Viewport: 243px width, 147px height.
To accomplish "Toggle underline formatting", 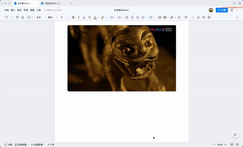I will coord(84,17).
